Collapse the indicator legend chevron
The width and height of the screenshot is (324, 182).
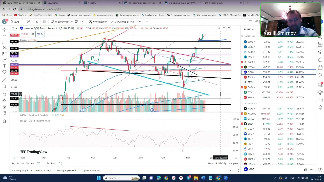click(x=22, y=44)
